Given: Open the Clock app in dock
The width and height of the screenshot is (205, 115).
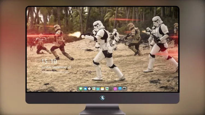Looking at the screenshot, I should [89, 89].
